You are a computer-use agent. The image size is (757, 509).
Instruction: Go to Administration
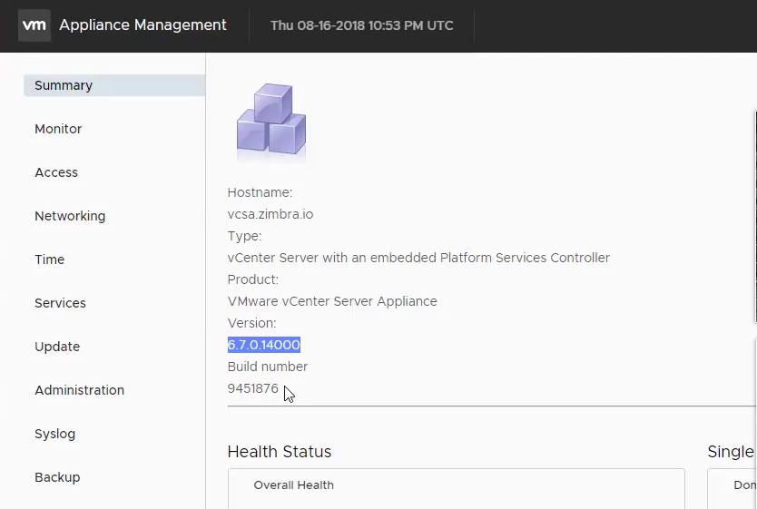[80, 390]
